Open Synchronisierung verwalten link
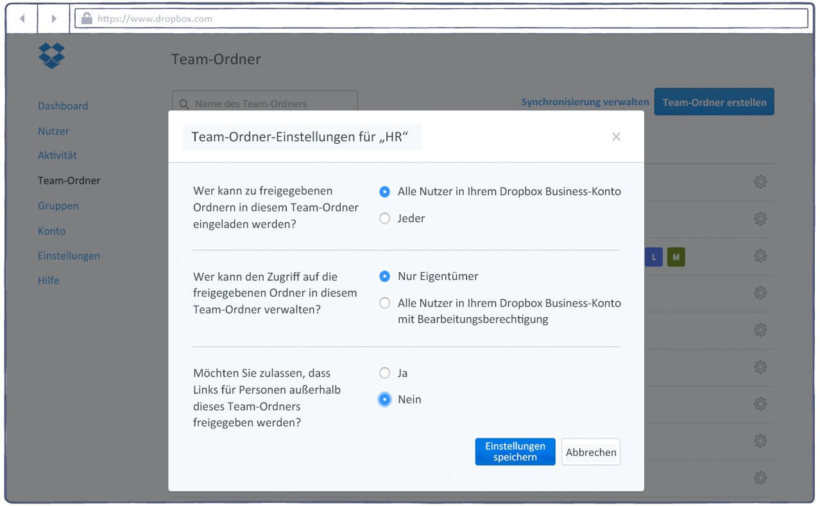This screenshot has width=820, height=506. tap(585, 102)
